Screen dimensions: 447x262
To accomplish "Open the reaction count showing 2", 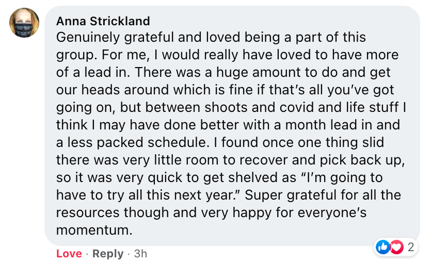I will [x=410, y=247].
